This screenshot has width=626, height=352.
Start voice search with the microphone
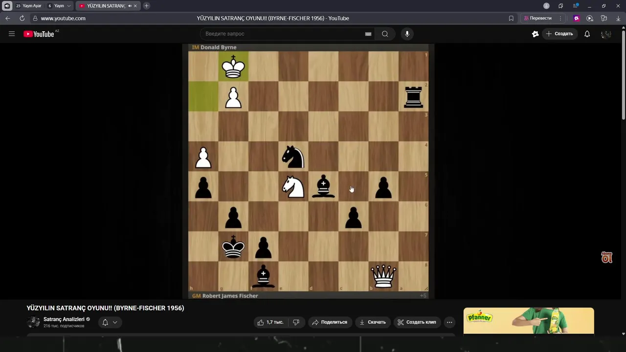pyautogui.click(x=407, y=34)
